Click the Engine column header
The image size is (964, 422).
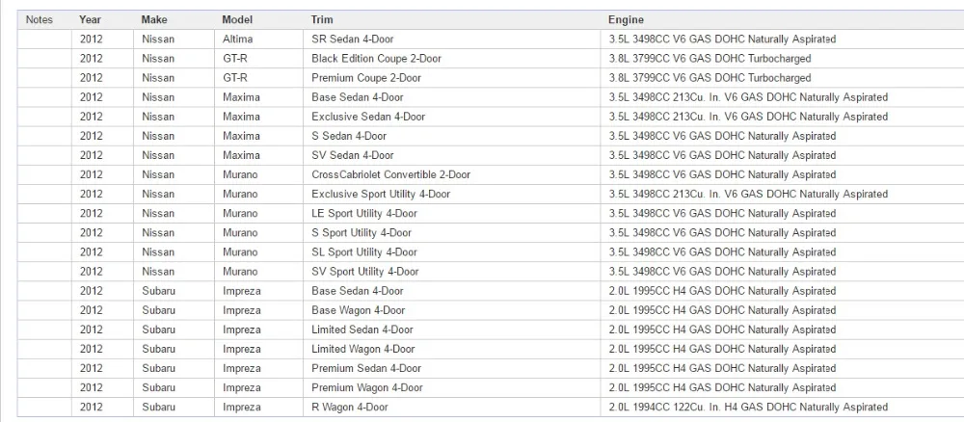(x=626, y=19)
